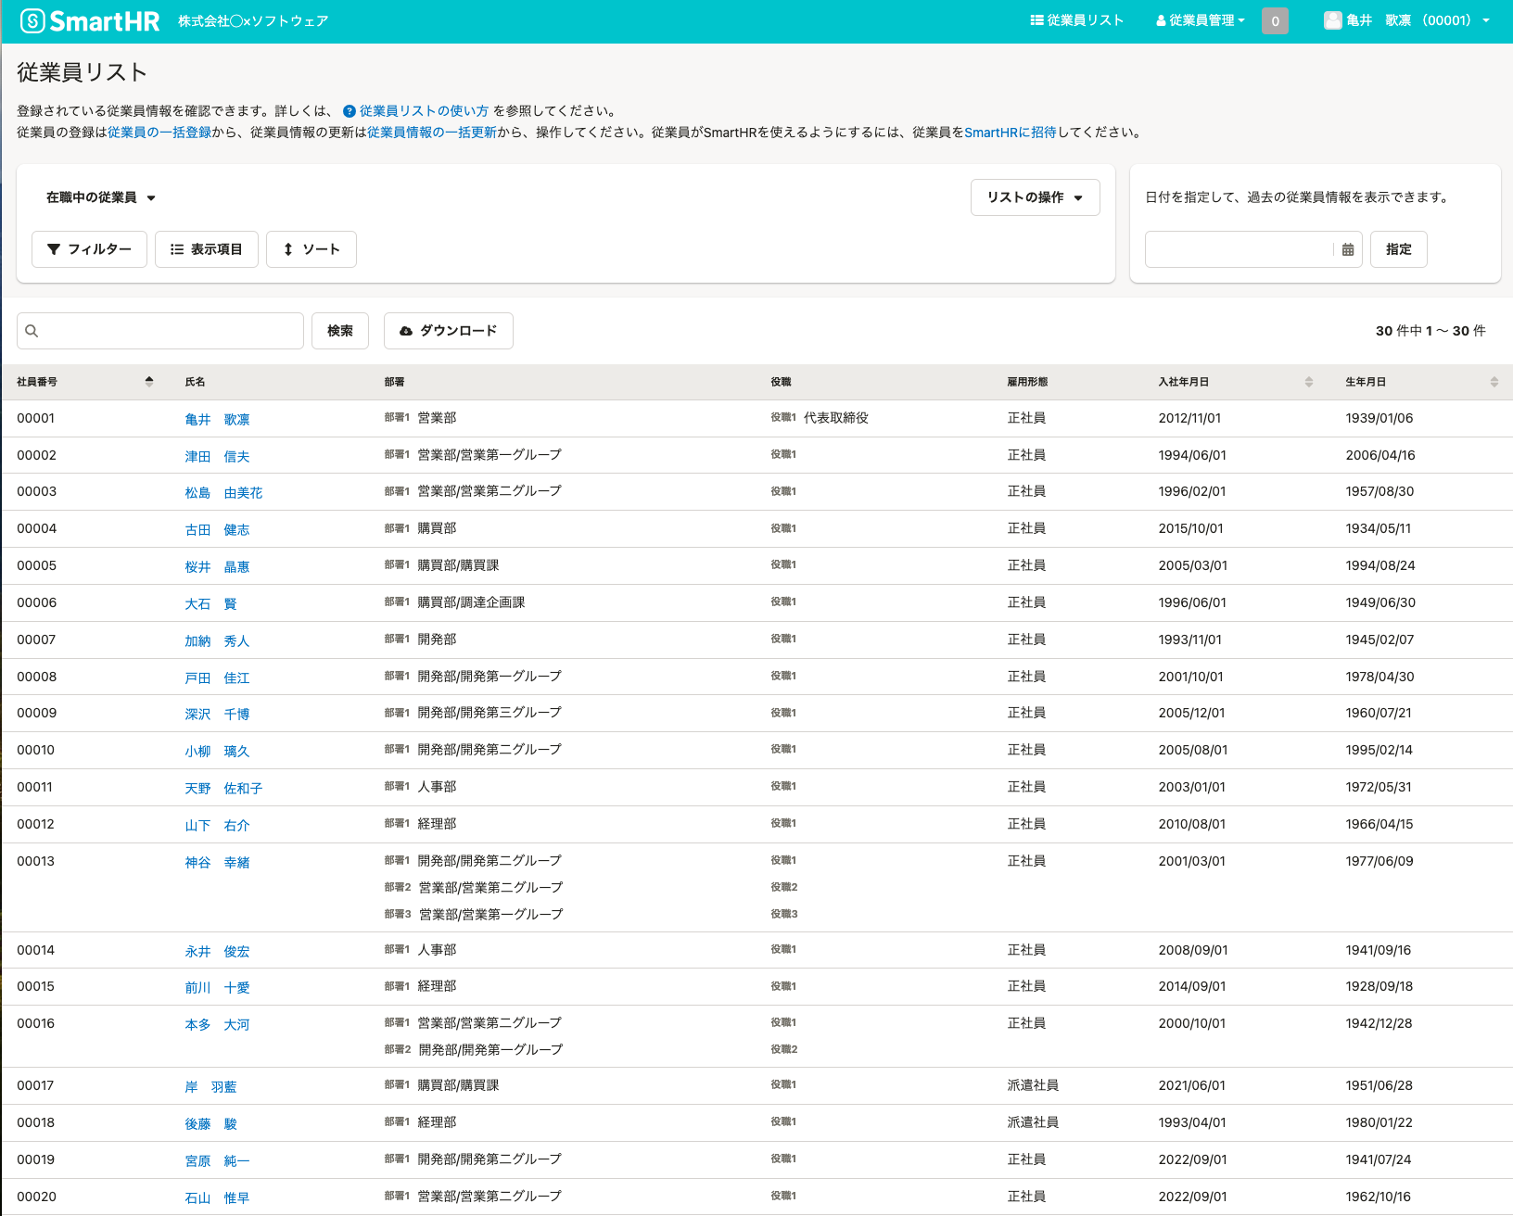Open 従業員リストの使い方 help link
The image size is (1513, 1216).
click(424, 111)
